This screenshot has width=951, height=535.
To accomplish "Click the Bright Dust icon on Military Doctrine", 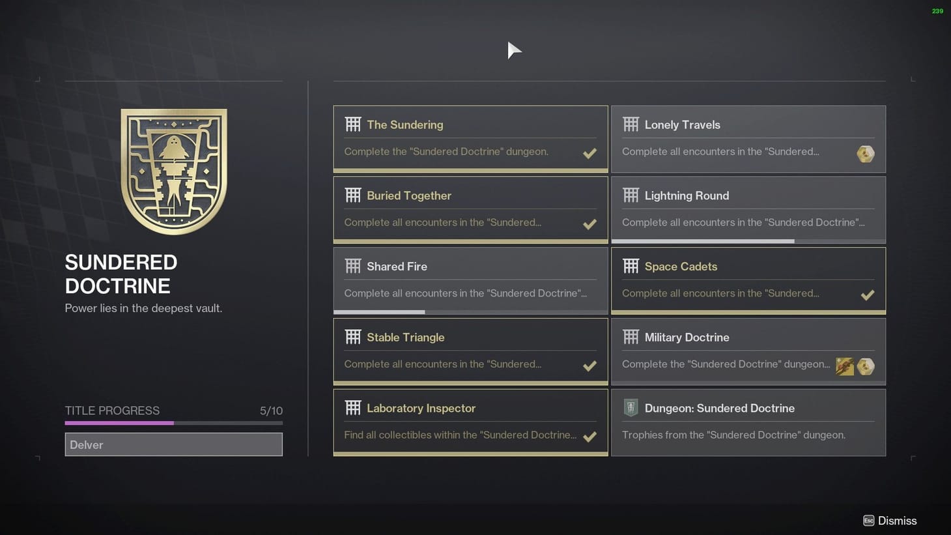I will (866, 366).
